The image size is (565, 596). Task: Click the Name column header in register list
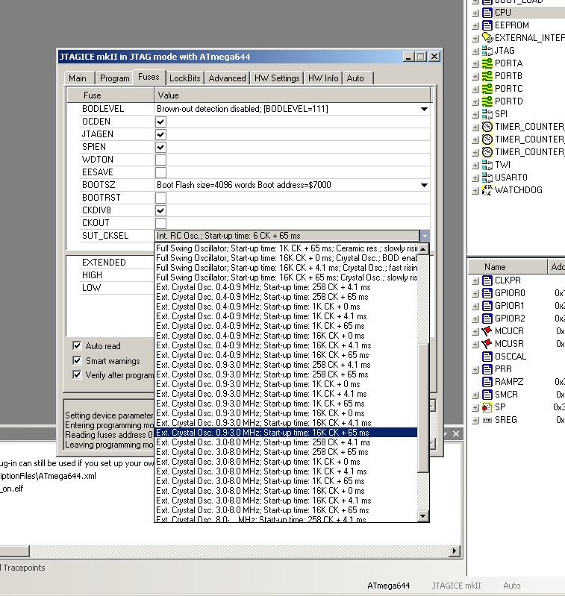pos(508,267)
